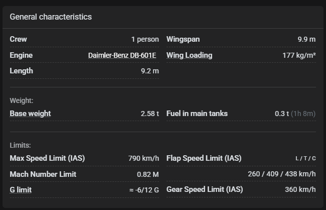The height and width of the screenshot is (210, 326).
Task: Select the 2.58 t base weight value
Action: (150, 114)
